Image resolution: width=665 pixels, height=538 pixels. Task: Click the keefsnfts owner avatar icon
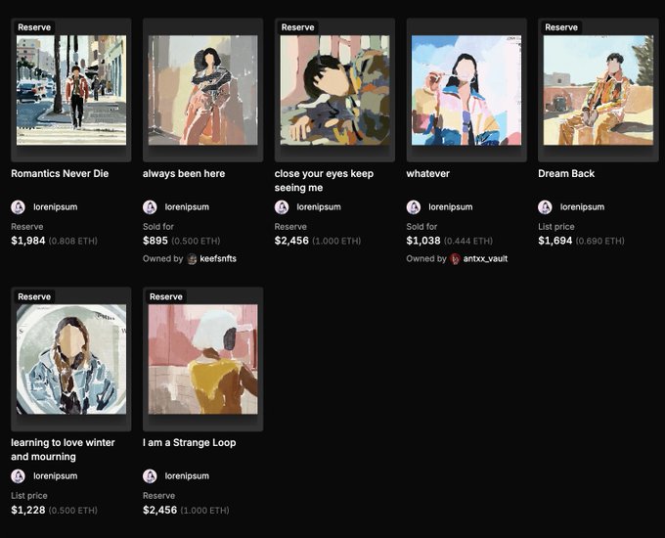pos(192,259)
